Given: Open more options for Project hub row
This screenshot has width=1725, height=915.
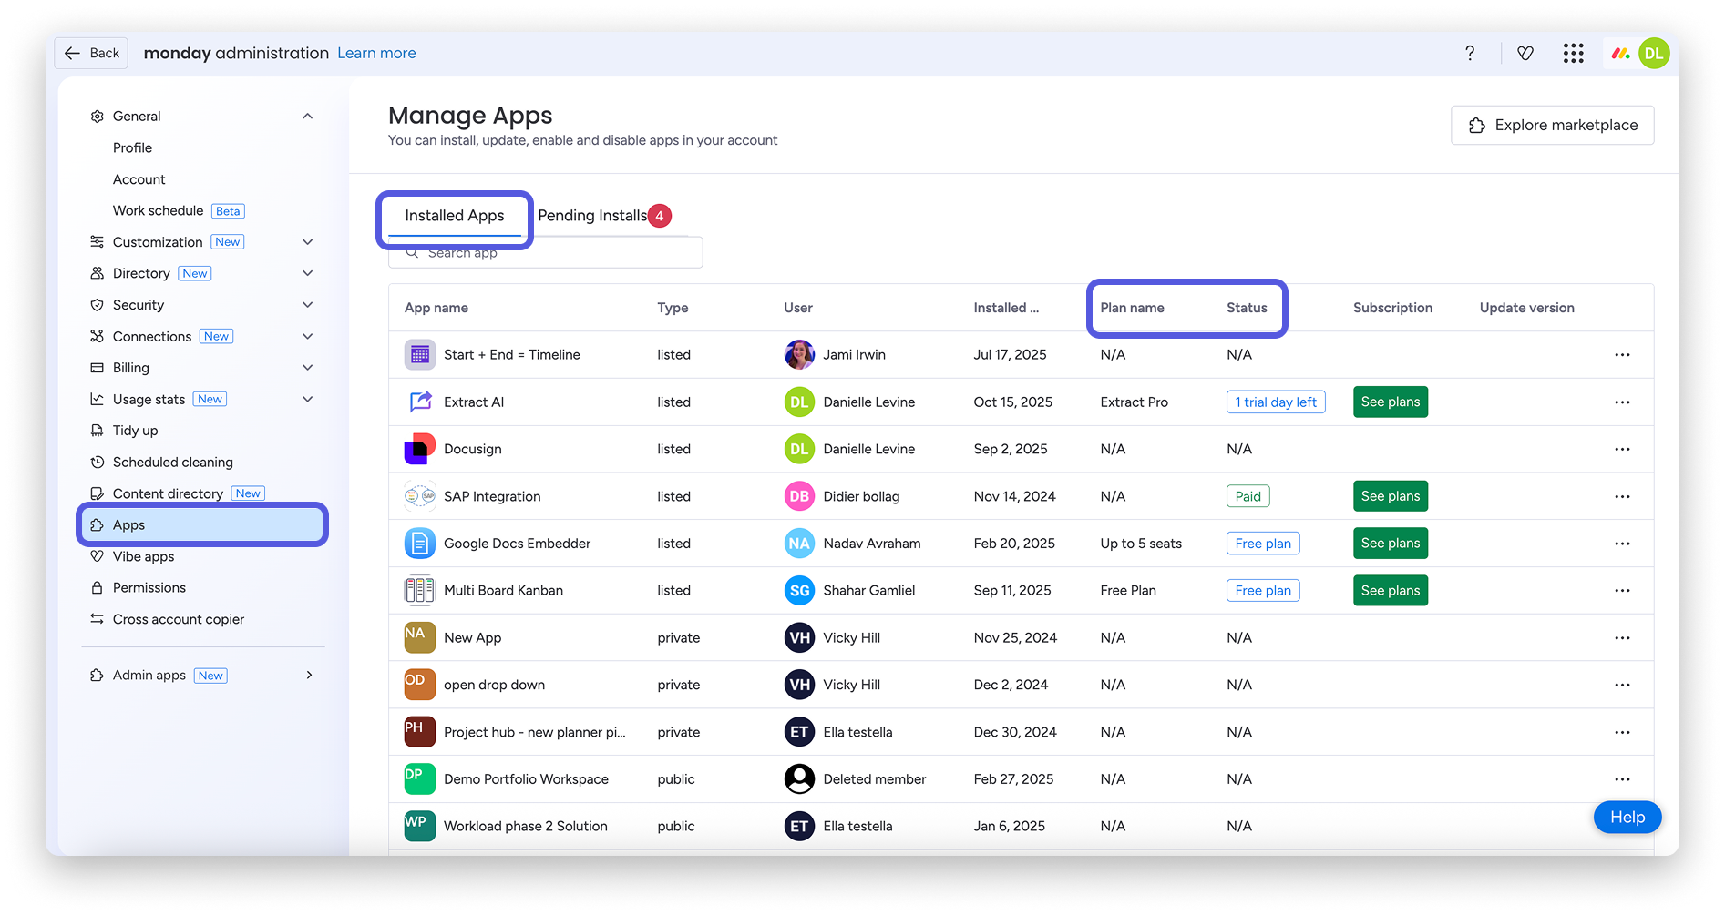Looking at the screenshot, I should coord(1622,732).
